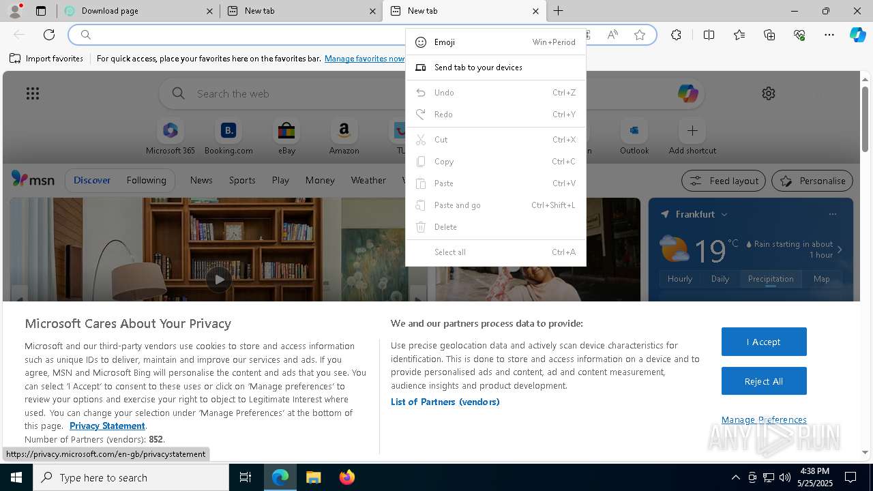
Task: Open Weather category
Action: coord(368,180)
